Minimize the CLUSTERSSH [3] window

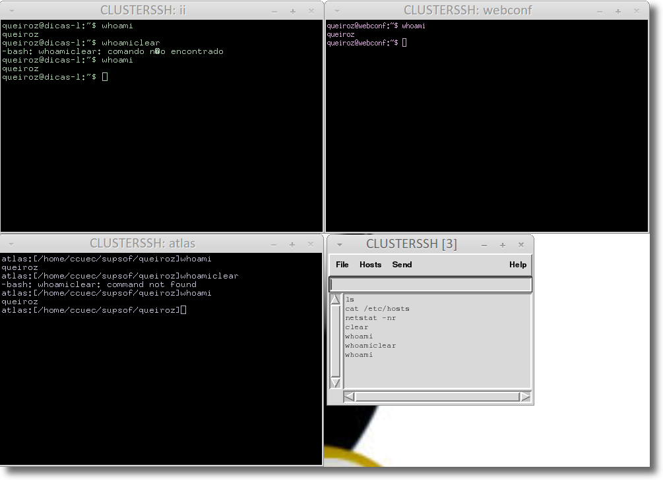484,246
